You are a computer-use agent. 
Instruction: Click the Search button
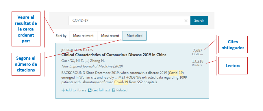point(199,20)
